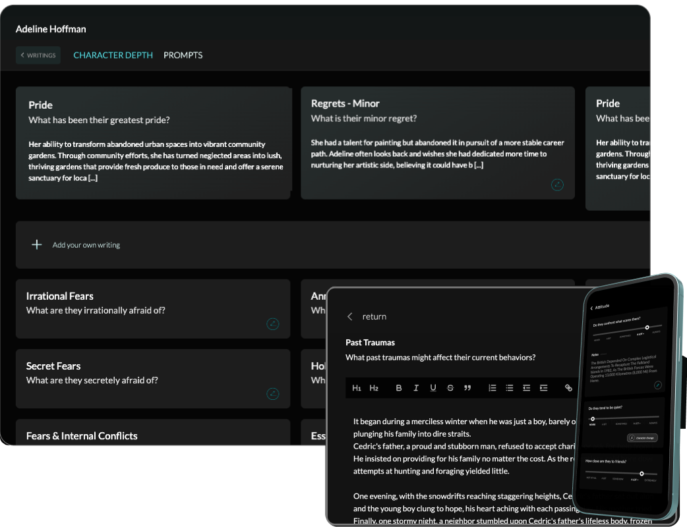Go back to Writings

38,55
